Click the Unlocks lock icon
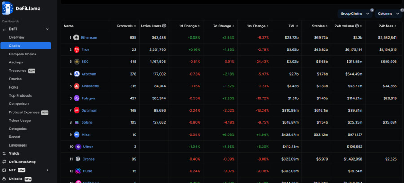404x183 pixels. (x=4, y=179)
